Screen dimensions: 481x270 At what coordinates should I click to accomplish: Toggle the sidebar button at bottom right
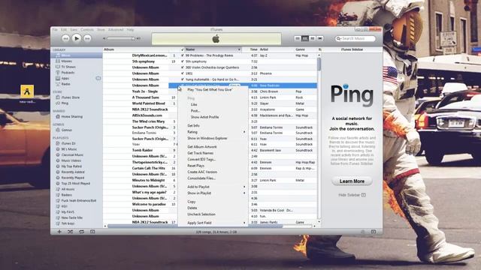(x=374, y=232)
